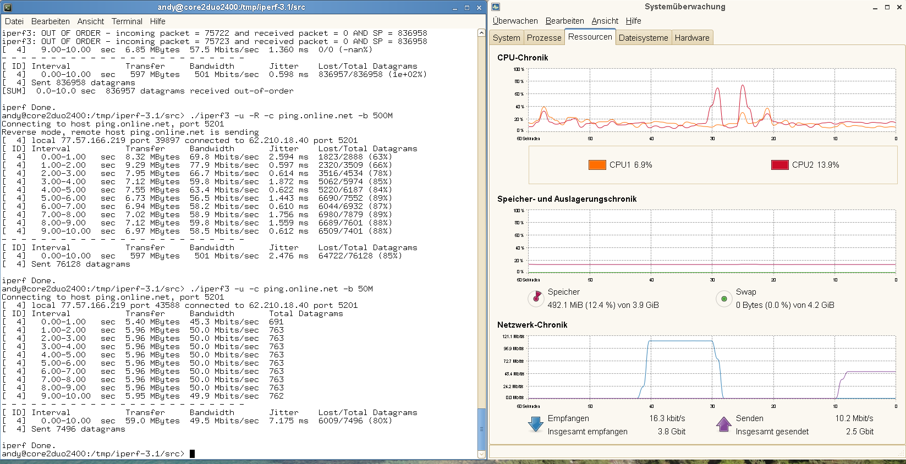Open the Überwachen menu
Screen dimensions: 906x464
tap(515, 21)
